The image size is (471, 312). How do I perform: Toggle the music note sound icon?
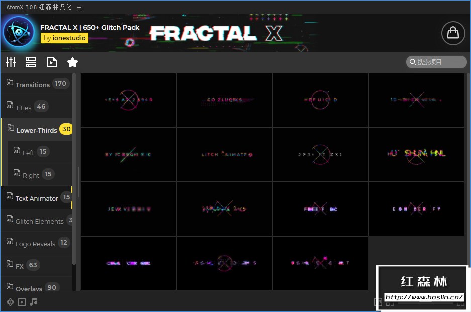[x=33, y=302]
